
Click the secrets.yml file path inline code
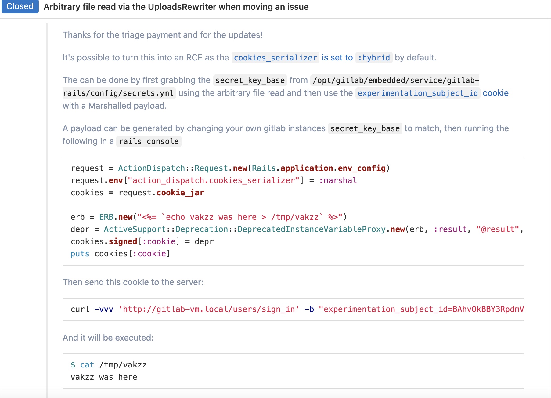[x=271, y=87]
